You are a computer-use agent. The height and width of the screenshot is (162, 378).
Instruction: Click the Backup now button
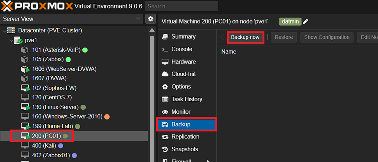click(245, 37)
